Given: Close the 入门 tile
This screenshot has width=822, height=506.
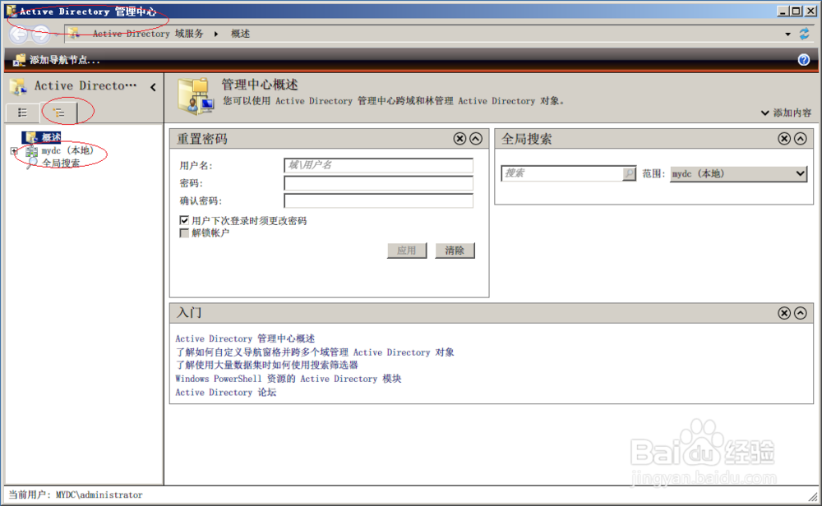Looking at the screenshot, I should 783,313.
